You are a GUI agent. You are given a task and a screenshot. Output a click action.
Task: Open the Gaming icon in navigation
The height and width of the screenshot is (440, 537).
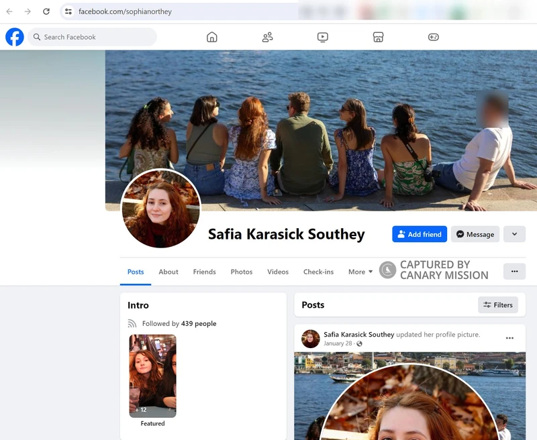pyautogui.click(x=433, y=37)
